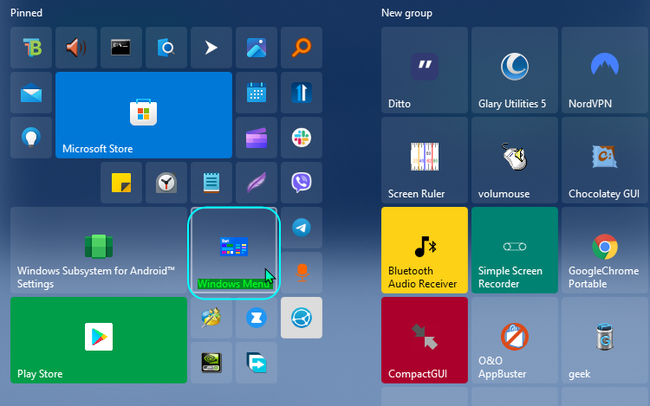Open the volumouse tile

point(515,160)
